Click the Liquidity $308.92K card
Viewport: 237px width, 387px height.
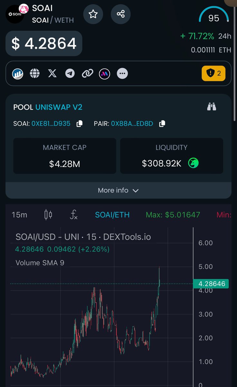(x=172, y=156)
